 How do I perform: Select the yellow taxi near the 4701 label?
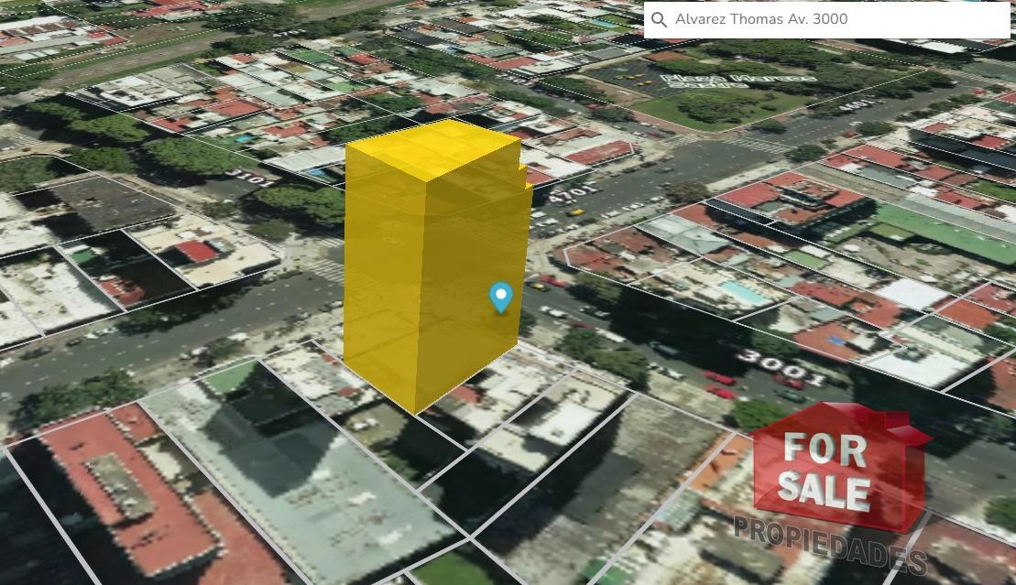574,211
